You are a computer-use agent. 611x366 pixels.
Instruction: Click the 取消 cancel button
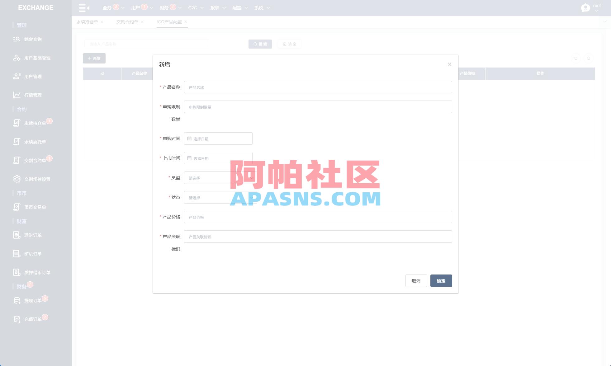416,281
